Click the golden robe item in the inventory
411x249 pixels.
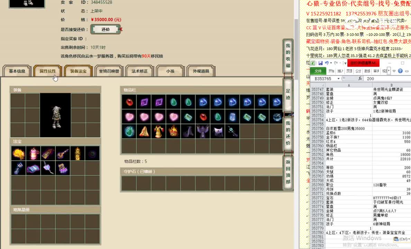158,132
